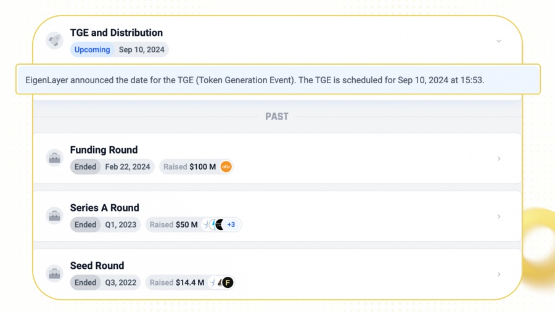
Task: Open the Seed Round title
Action: (x=97, y=266)
